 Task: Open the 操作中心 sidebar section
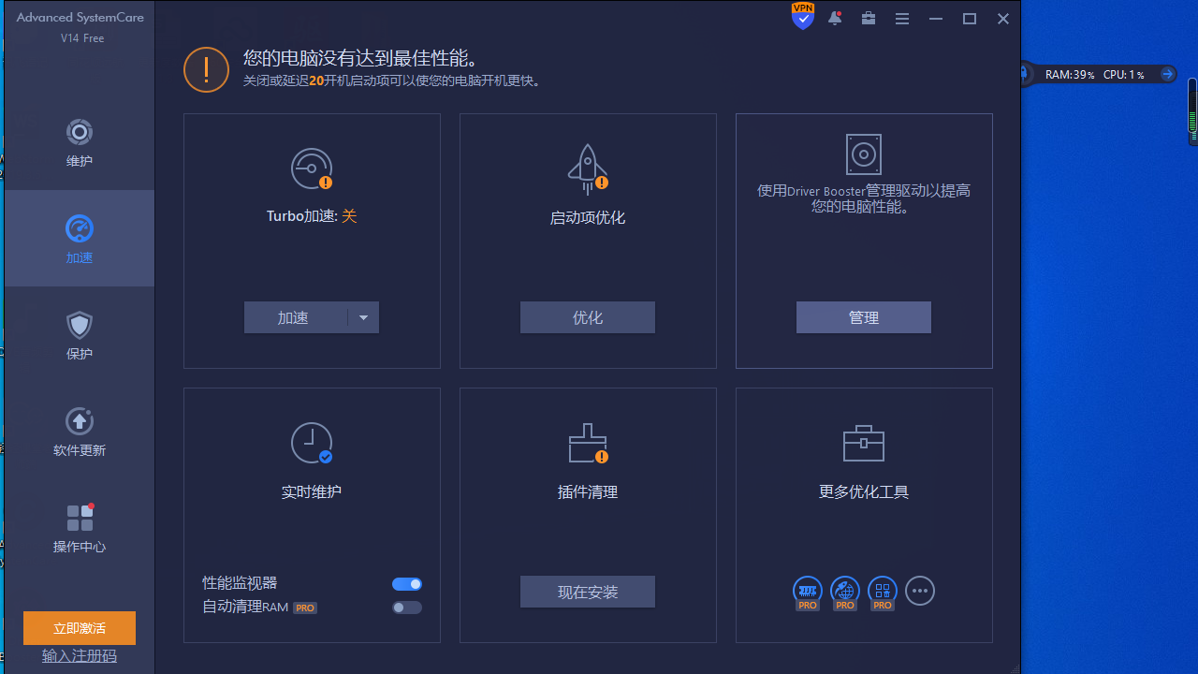pos(79,529)
